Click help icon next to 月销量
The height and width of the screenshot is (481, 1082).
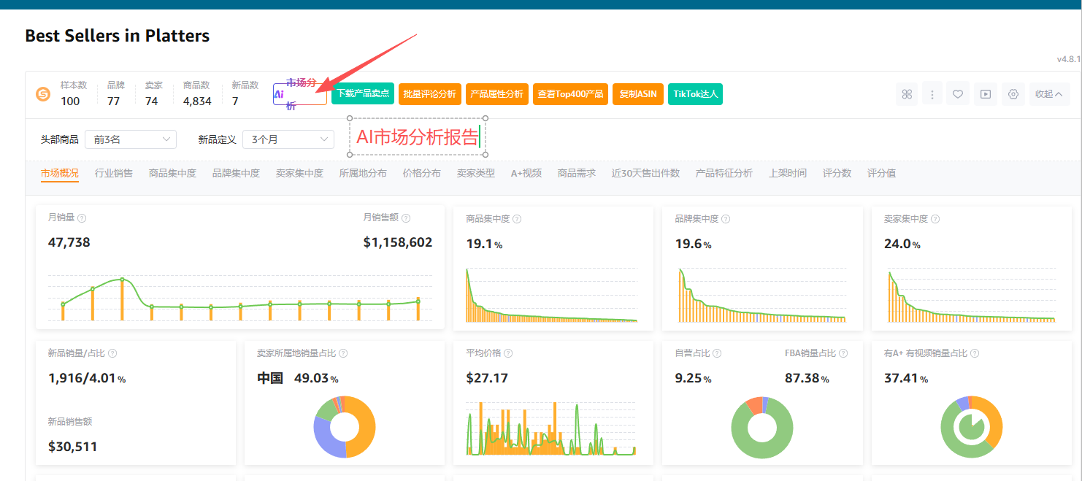[x=82, y=218]
